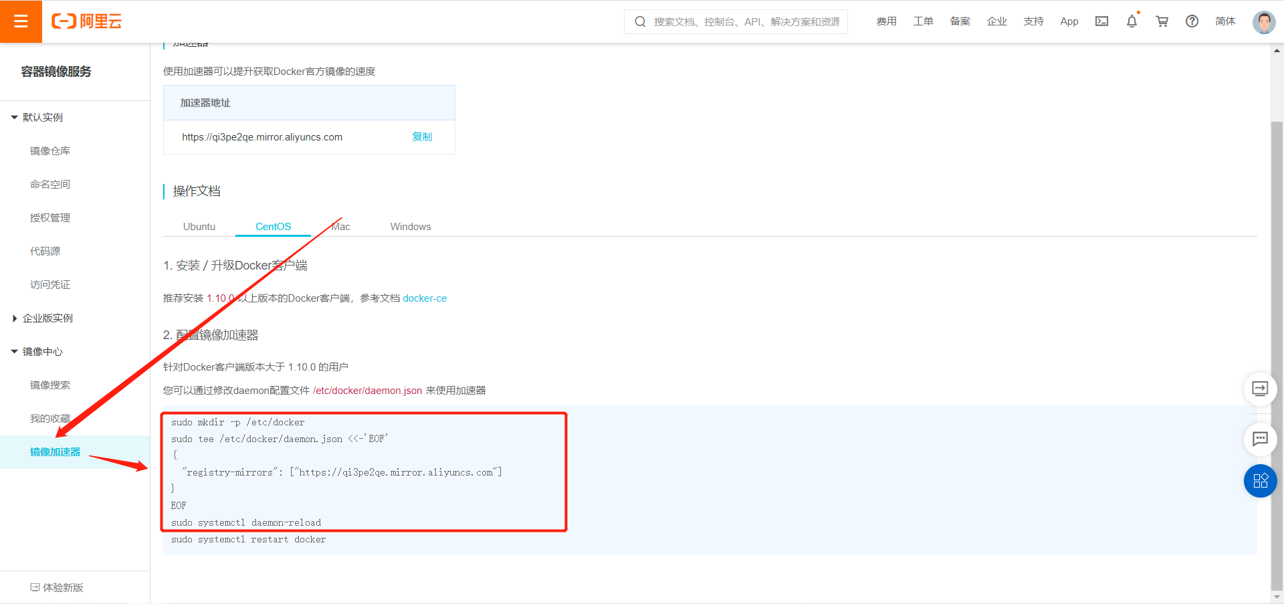Open 我的收藏 in the sidebar
The width and height of the screenshot is (1284, 604).
(x=50, y=418)
